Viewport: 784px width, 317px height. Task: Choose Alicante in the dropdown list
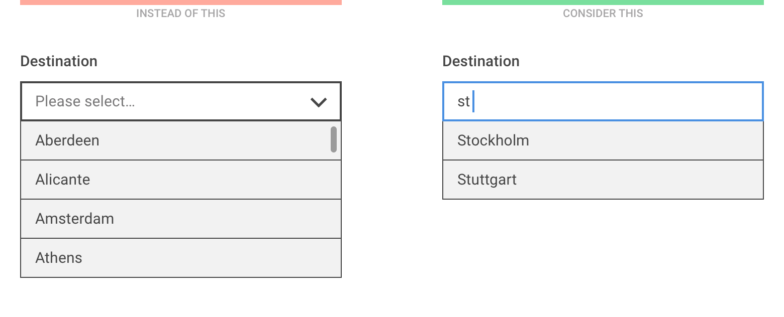click(x=63, y=180)
